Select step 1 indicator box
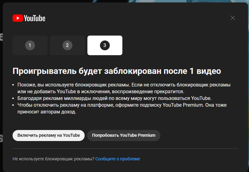 [30, 45]
